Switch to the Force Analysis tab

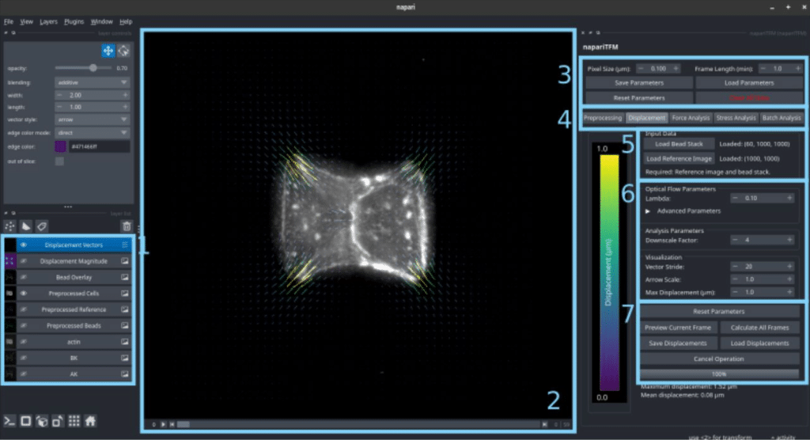click(691, 119)
